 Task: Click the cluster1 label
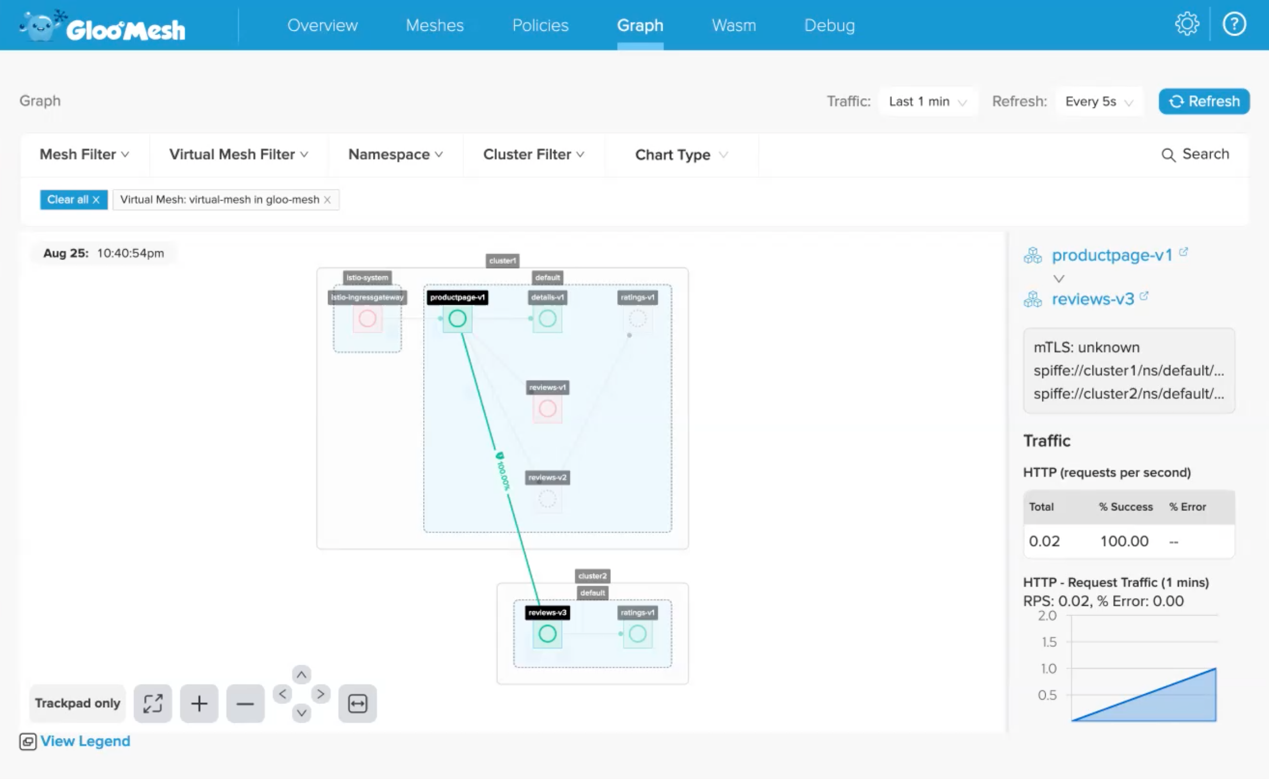502,261
